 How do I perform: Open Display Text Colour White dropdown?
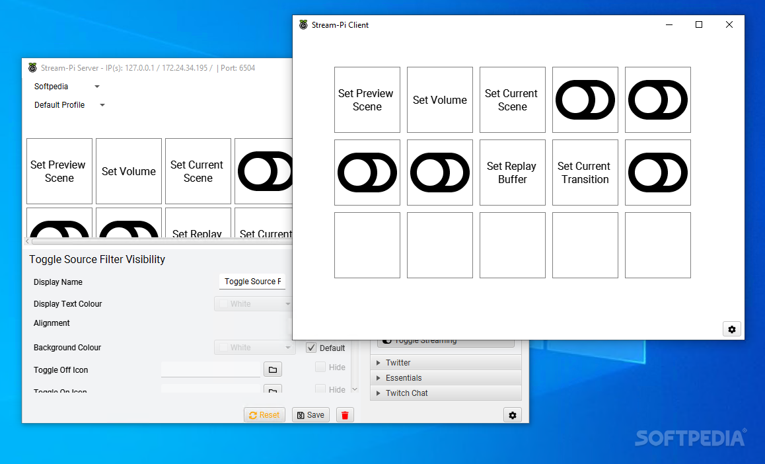[253, 304]
